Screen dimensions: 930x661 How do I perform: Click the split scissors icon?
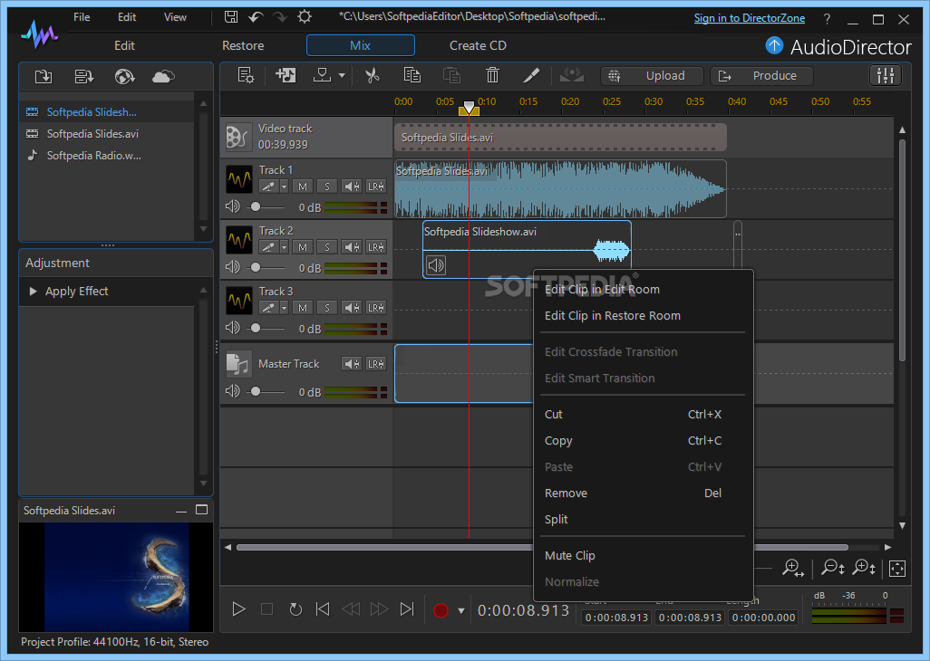(373, 75)
